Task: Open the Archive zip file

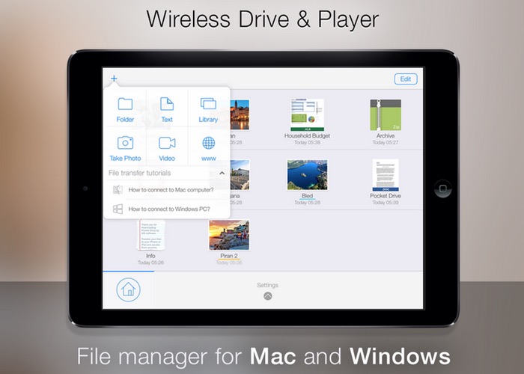Action: click(x=386, y=115)
